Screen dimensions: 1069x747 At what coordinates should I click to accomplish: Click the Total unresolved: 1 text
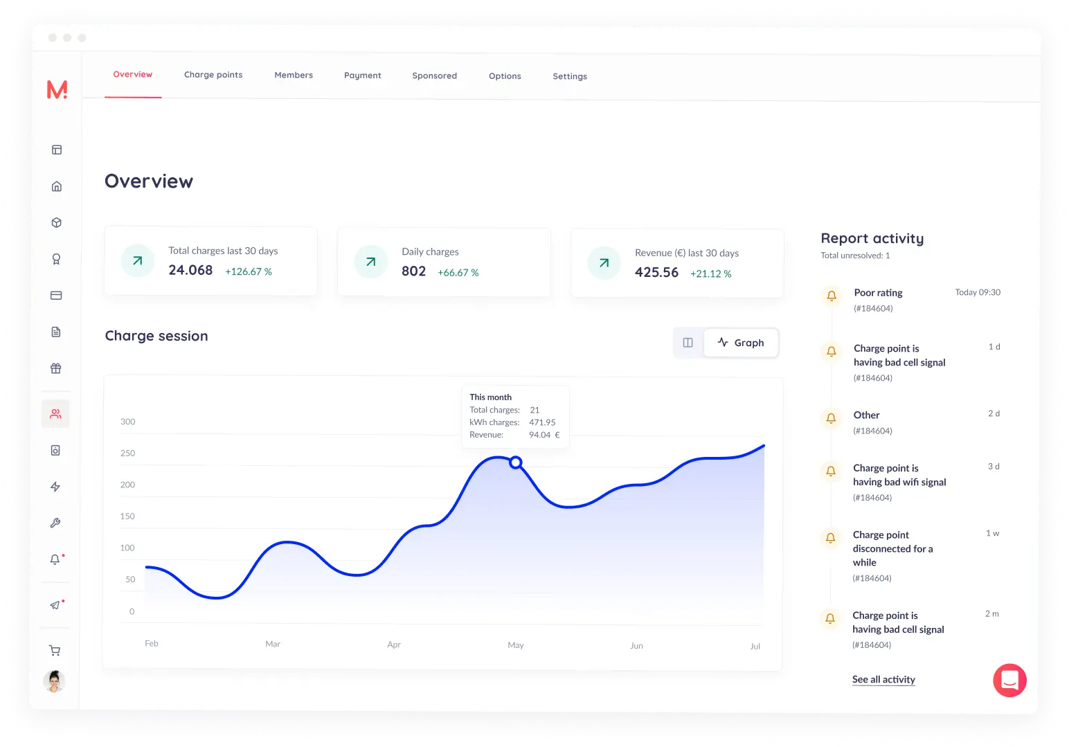pyautogui.click(x=855, y=255)
